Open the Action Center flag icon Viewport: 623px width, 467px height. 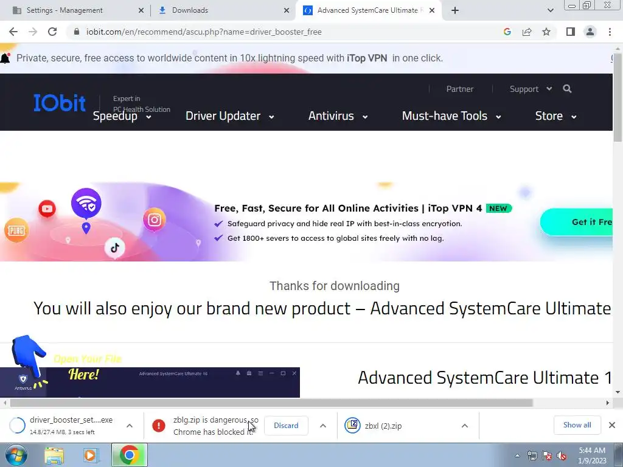[x=547, y=455]
